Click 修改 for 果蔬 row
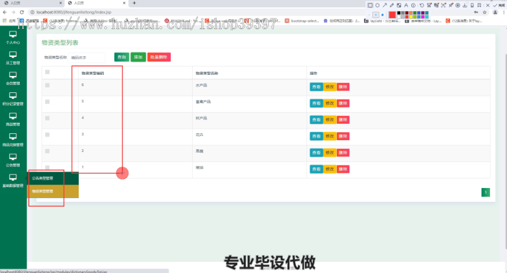 click(x=330, y=153)
